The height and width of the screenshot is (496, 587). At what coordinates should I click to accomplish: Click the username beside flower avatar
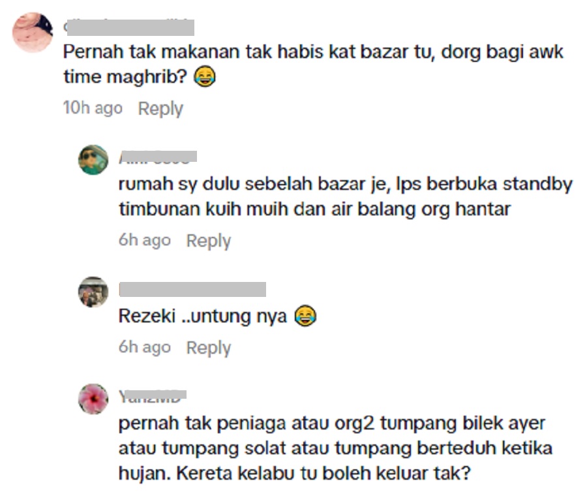click(x=153, y=396)
